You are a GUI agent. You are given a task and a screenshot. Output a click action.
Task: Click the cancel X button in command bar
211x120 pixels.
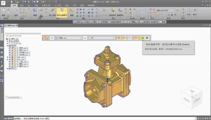click(x=147, y=38)
